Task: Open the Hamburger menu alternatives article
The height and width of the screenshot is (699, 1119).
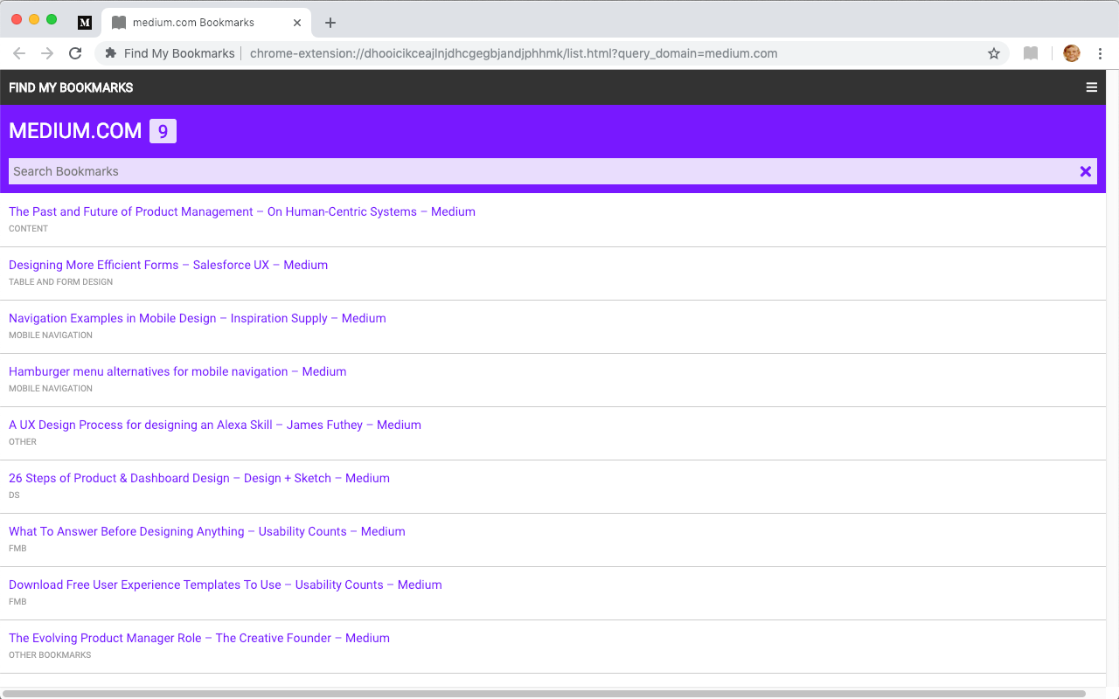Action: pyautogui.click(x=177, y=371)
